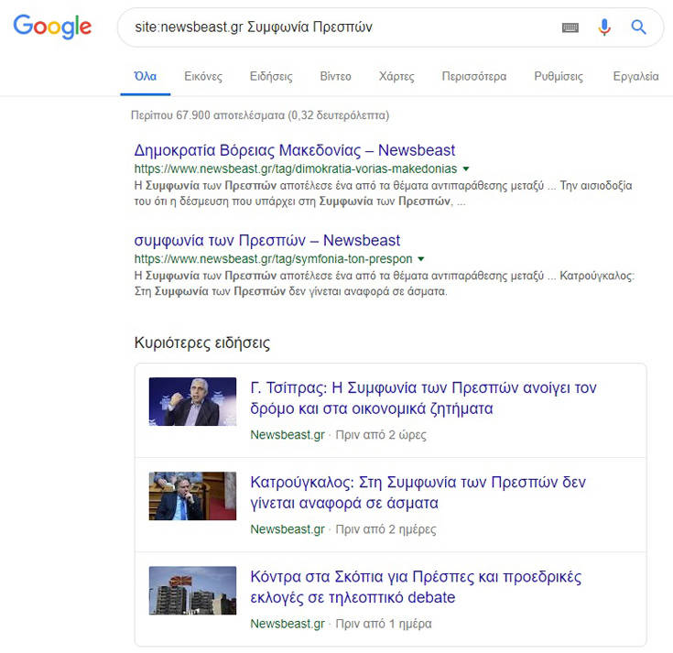
Task: Click the Σκόπια debate article thumbnail
Action: coord(192,590)
